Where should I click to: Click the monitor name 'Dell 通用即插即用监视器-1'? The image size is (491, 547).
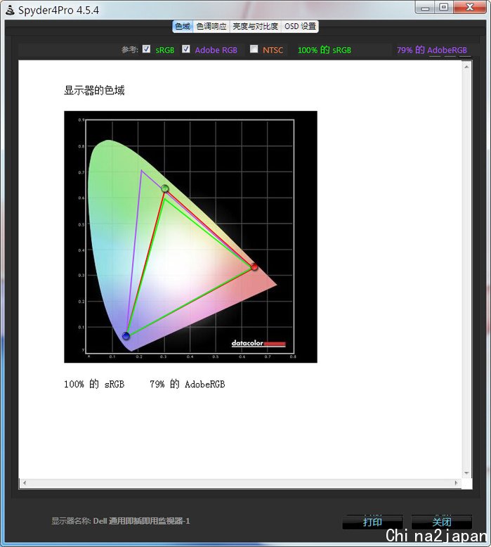(x=141, y=521)
